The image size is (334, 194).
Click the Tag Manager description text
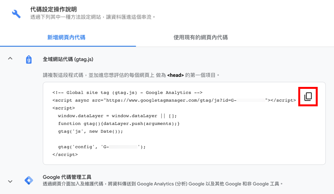point(163,184)
